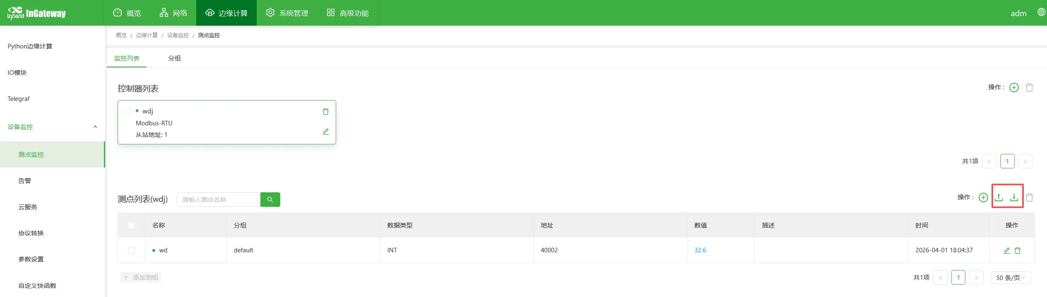Click the measuring point search button

coord(270,199)
